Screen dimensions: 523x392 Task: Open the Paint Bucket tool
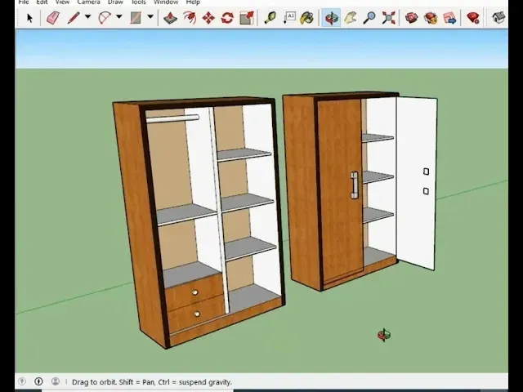coord(306,17)
